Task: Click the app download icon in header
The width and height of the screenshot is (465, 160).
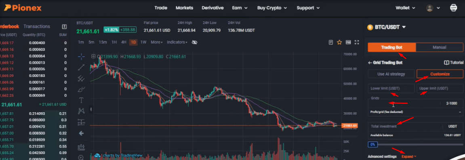Action: 453,8
